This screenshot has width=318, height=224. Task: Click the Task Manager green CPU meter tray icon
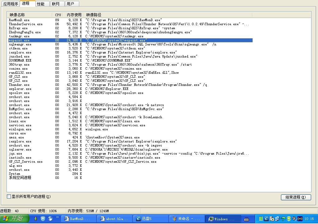261,218
